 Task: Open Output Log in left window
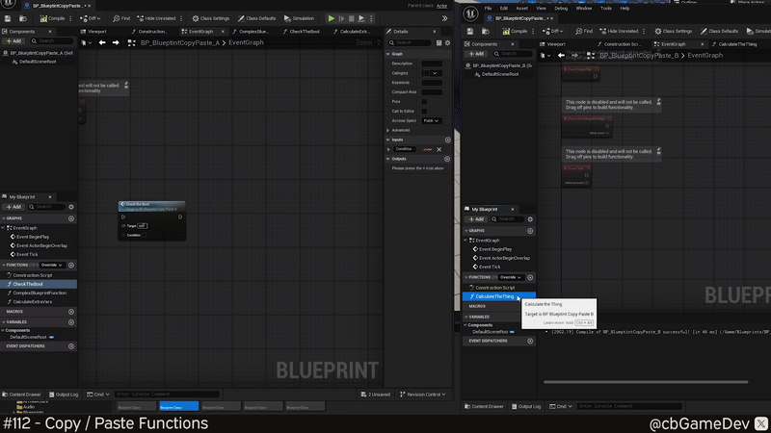click(x=64, y=395)
